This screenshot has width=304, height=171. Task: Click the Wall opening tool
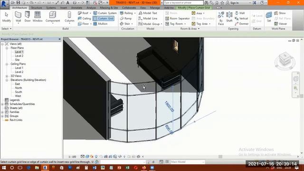pos(240,13)
